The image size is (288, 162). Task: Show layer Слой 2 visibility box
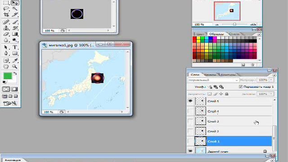click(190, 131)
